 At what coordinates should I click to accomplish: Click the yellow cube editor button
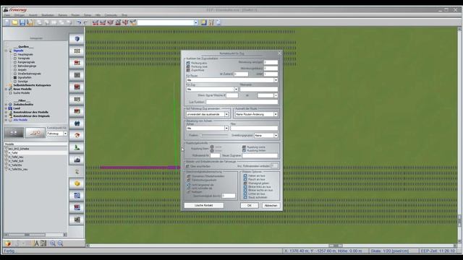pos(77,183)
